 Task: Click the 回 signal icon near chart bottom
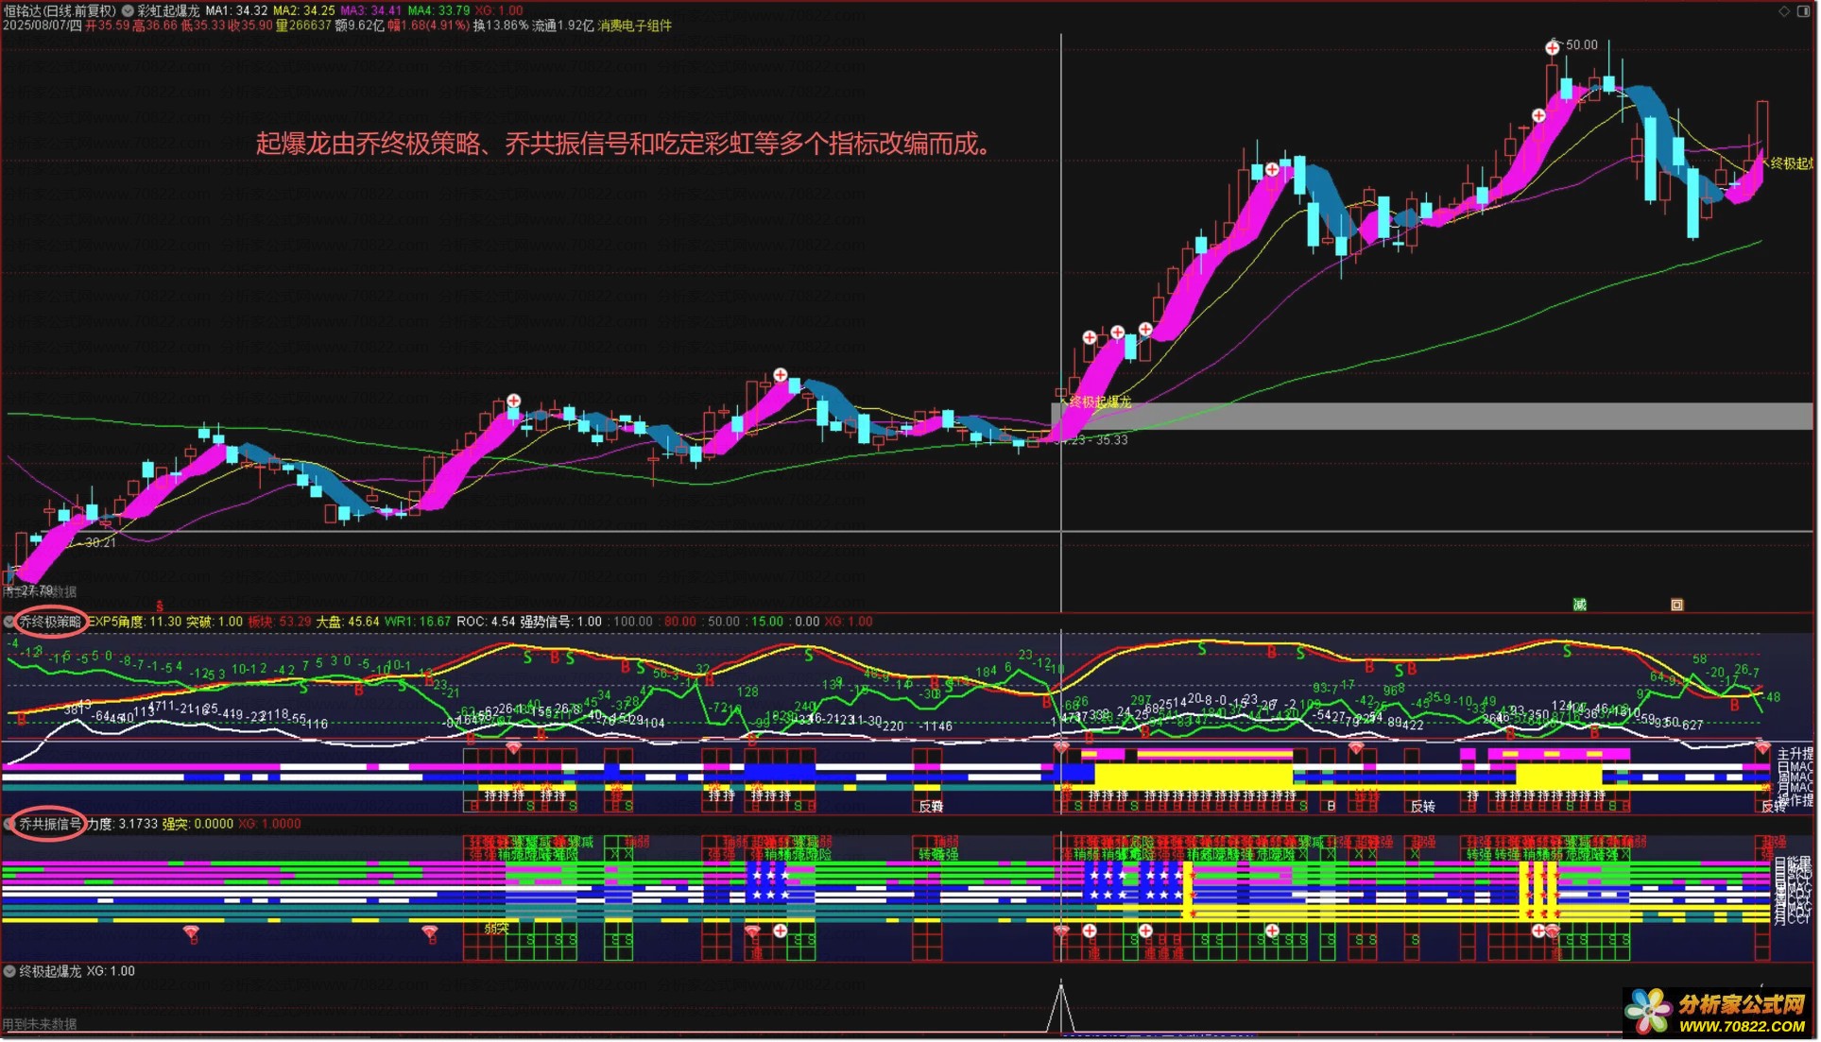click(1677, 605)
